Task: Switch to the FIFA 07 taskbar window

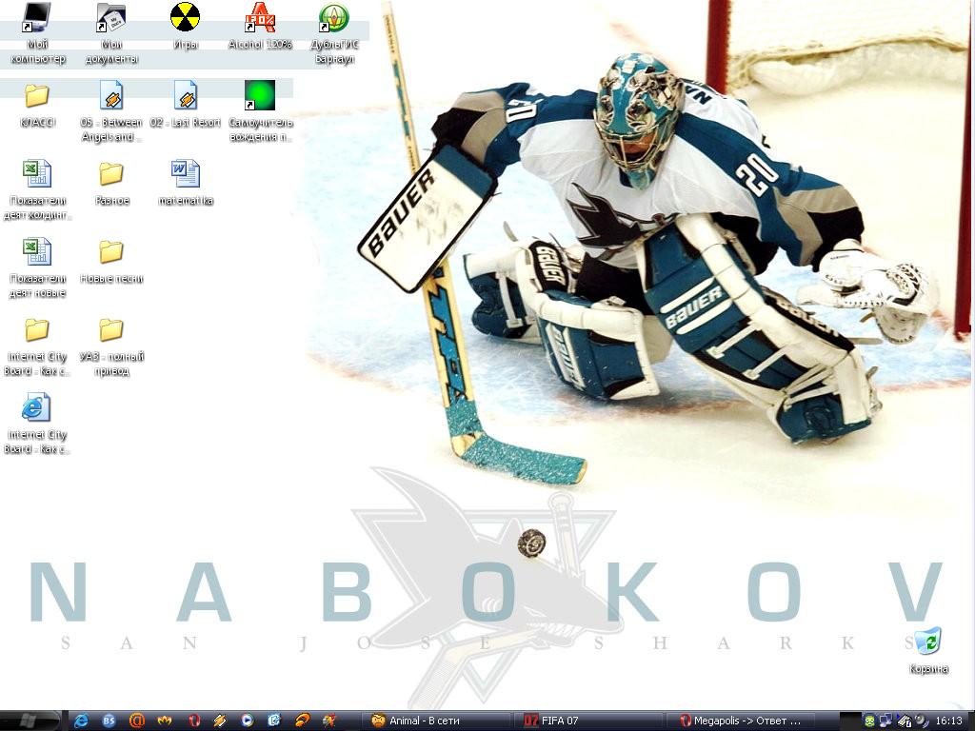Action: (x=589, y=721)
